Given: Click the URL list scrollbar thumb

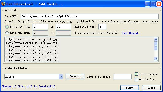Looking at the screenshot, I should pyautogui.click(x=156, y=46).
